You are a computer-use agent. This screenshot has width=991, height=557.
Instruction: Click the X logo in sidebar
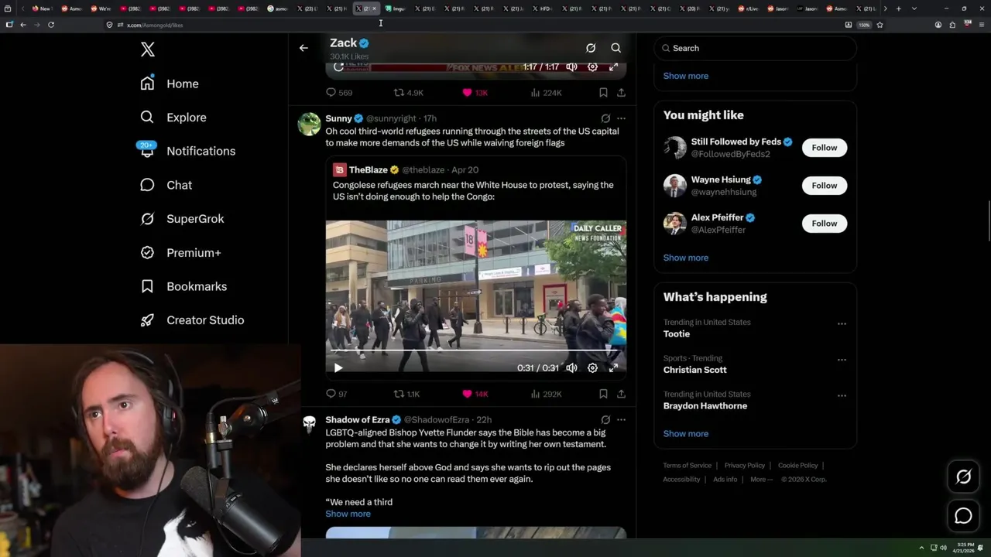click(x=148, y=50)
